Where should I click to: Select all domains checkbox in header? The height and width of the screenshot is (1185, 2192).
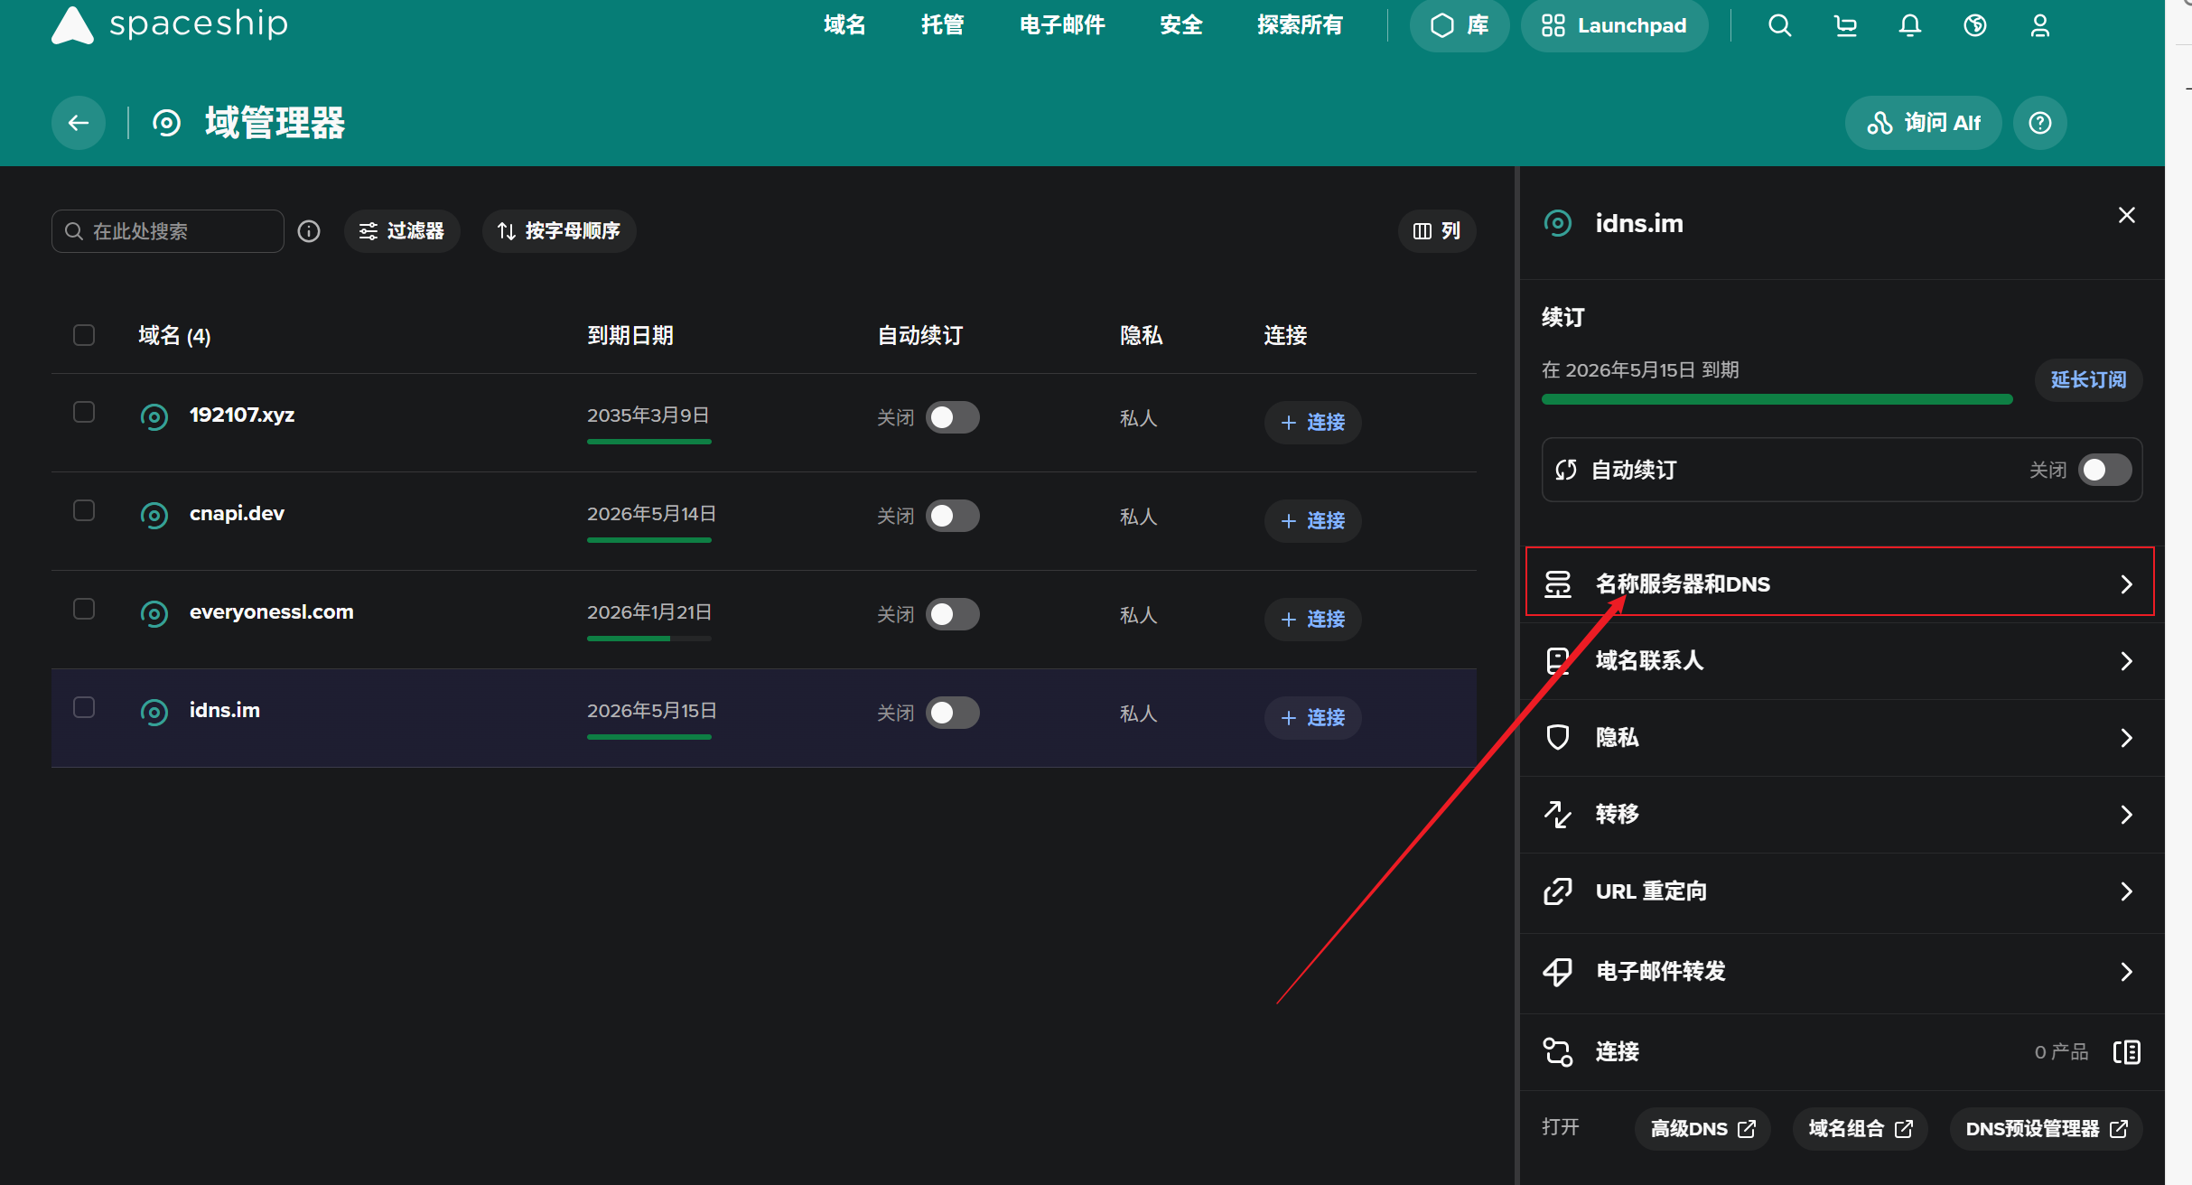84,335
